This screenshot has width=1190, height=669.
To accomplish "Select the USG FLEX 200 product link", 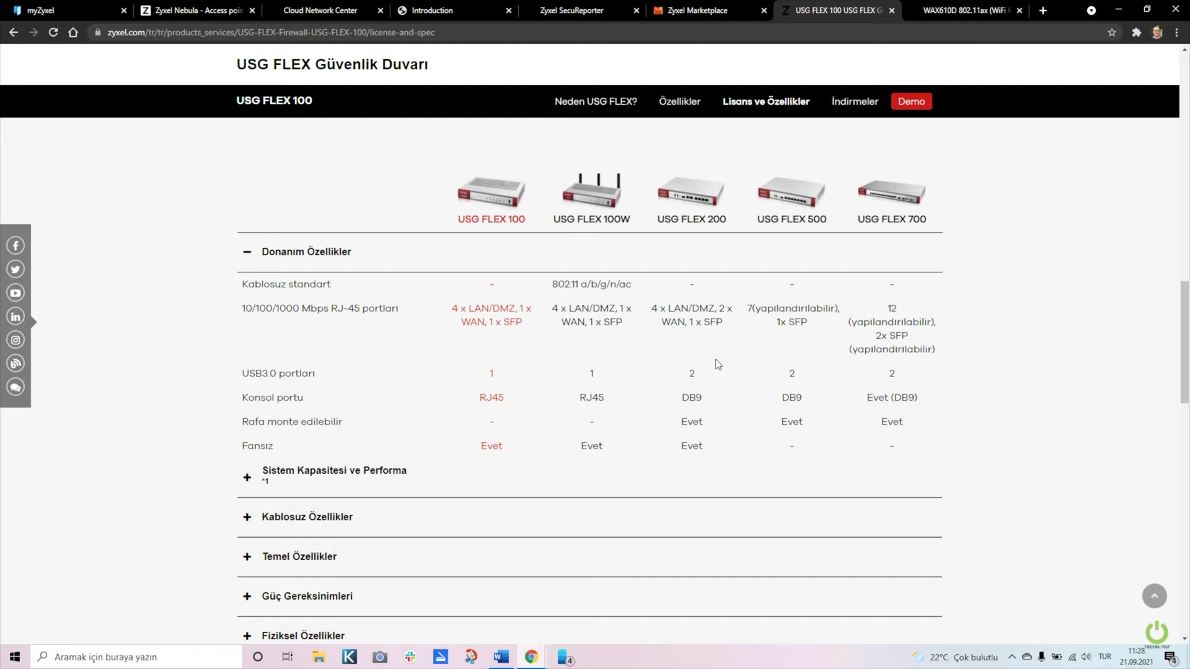I will click(691, 219).
